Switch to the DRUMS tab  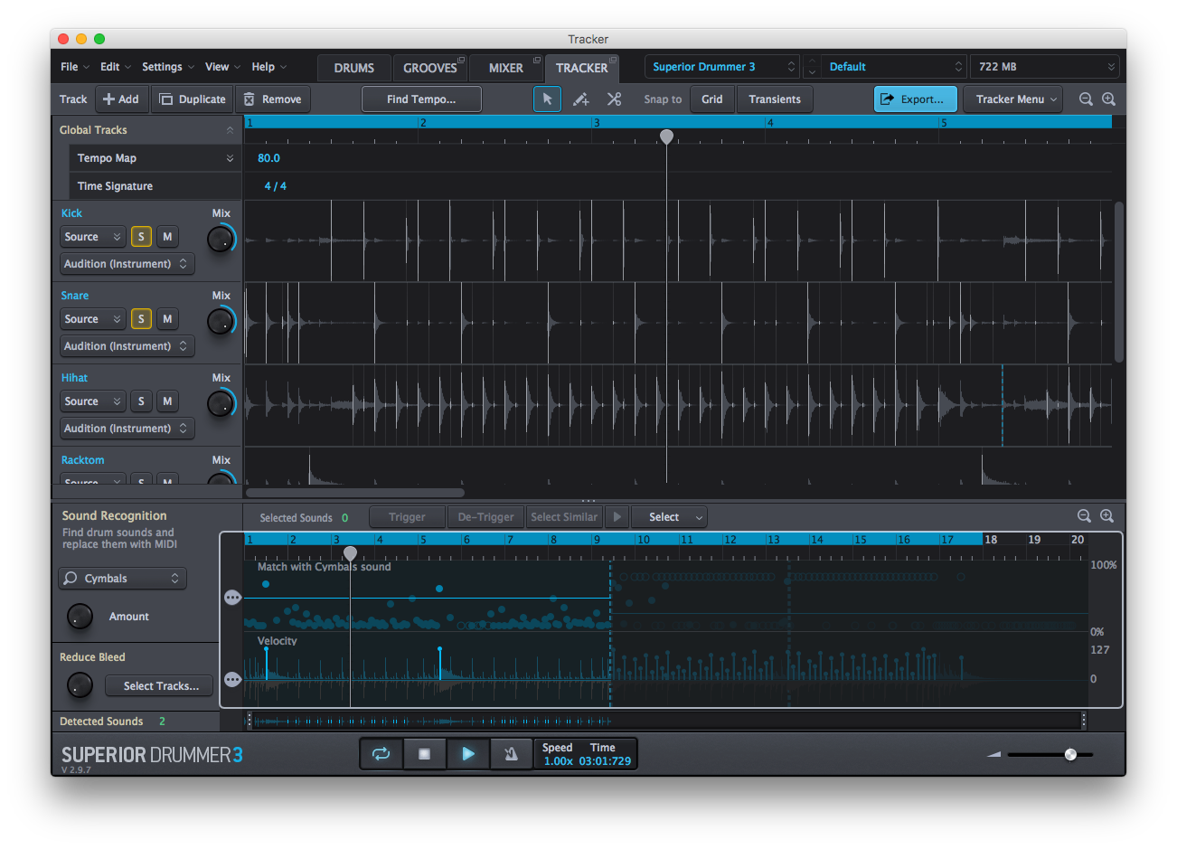(x=354, y=68)
